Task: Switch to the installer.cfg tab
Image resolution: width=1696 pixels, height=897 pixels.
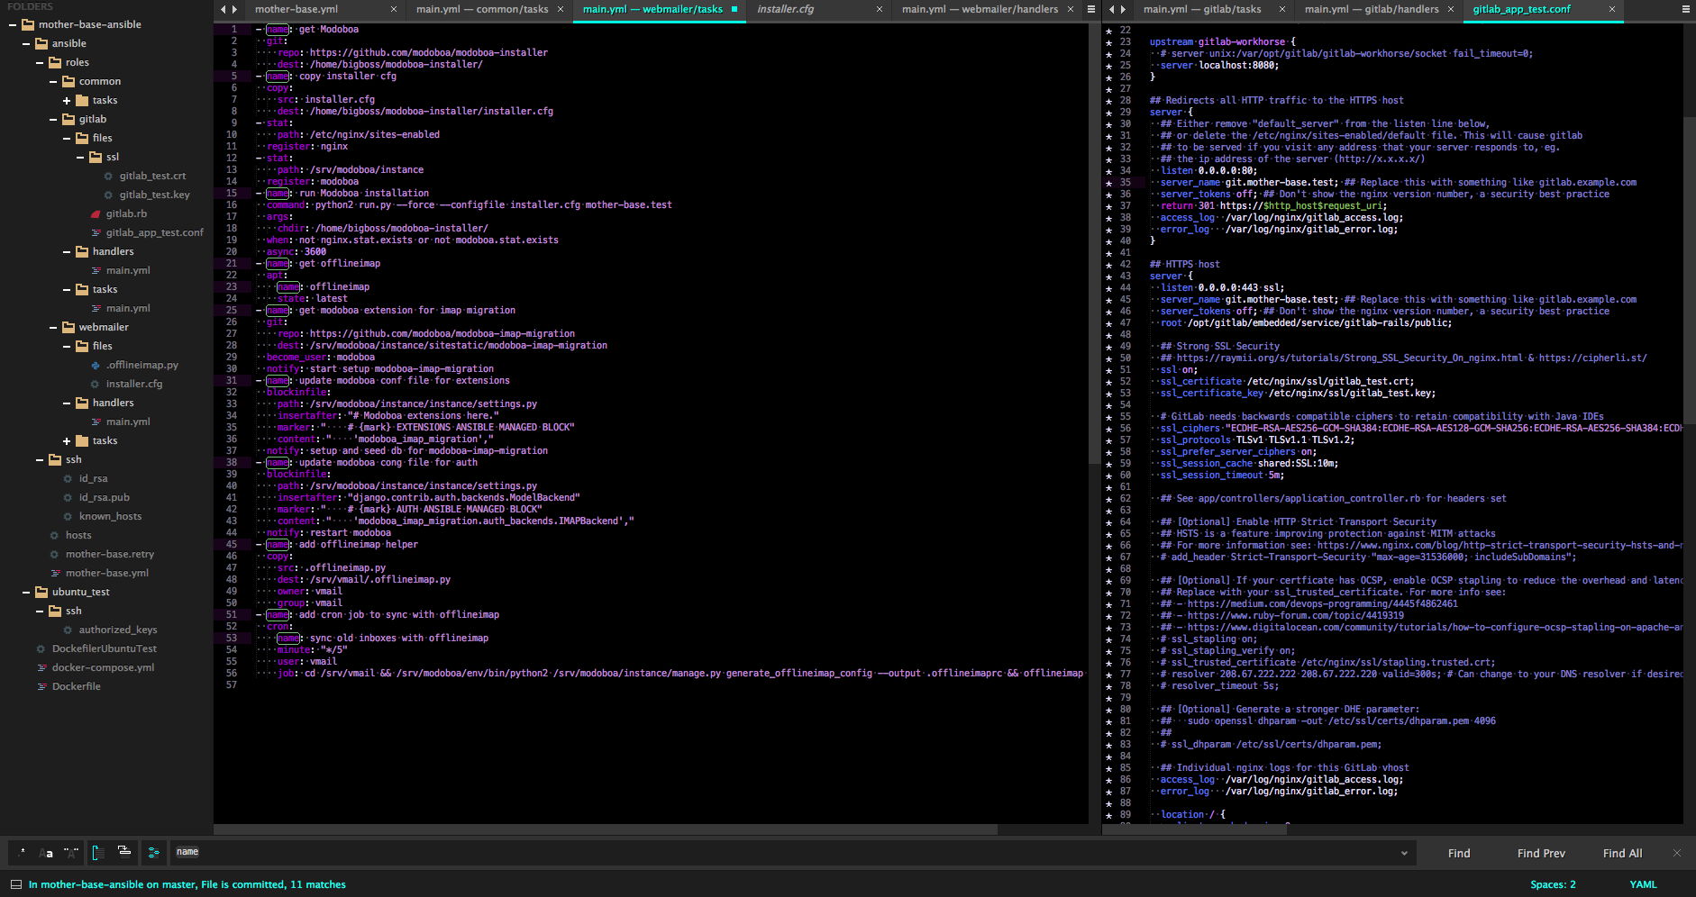Action: pos(785,9)
